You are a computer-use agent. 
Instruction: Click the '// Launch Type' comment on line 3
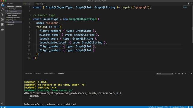[x=44, y=15]
